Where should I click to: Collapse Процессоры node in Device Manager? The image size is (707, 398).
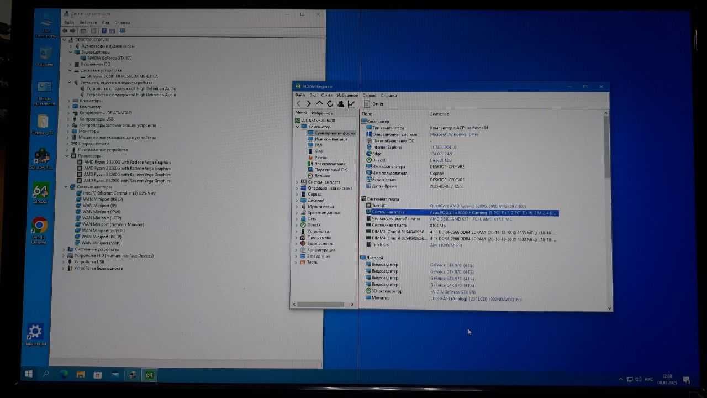[x=67, y=156]
